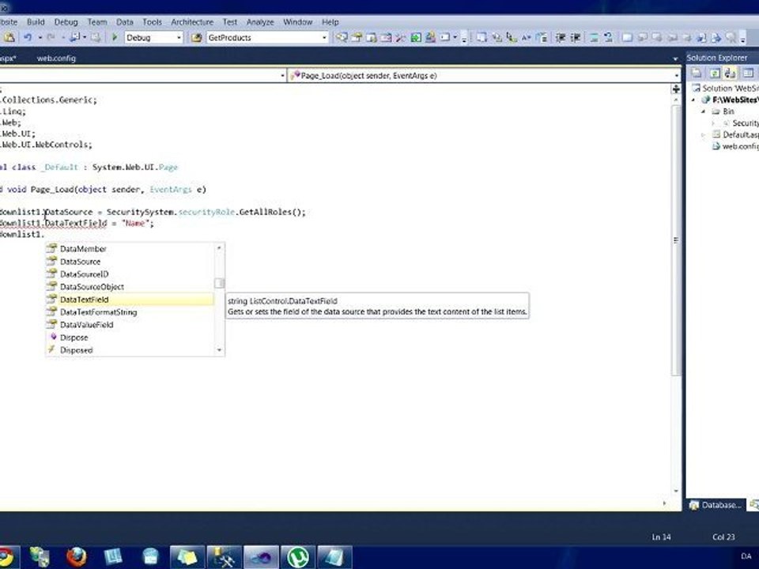Open the Architecture menu
The image size is (759, 569).
[192, 22]
